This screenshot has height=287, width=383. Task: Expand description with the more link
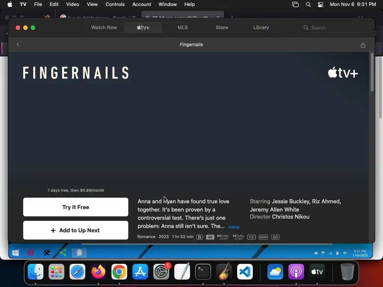(234, 227)
